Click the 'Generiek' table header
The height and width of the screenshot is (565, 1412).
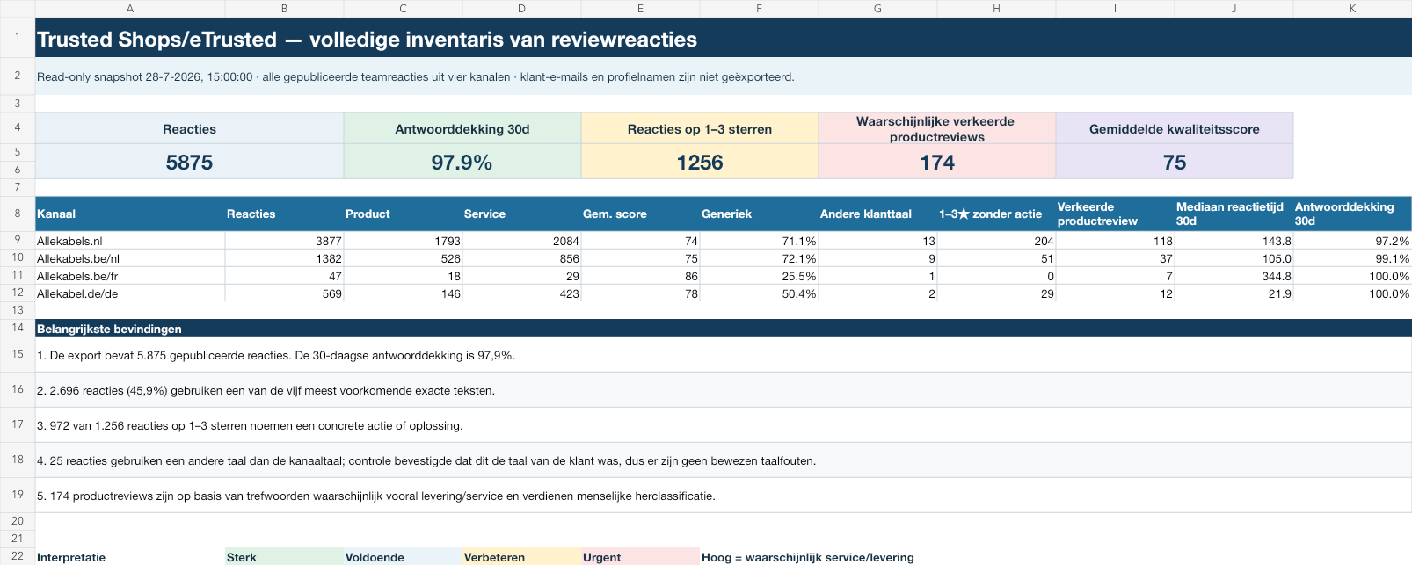tap(759, 214)
